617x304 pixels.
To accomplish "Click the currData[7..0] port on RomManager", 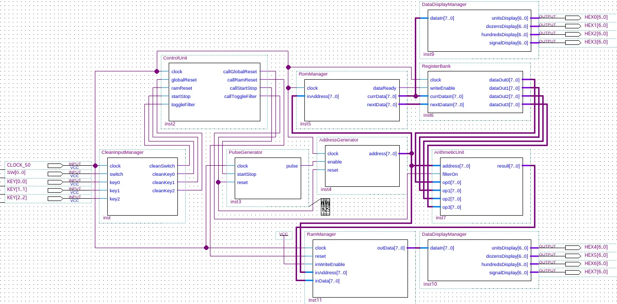I will tap(382, 96).
